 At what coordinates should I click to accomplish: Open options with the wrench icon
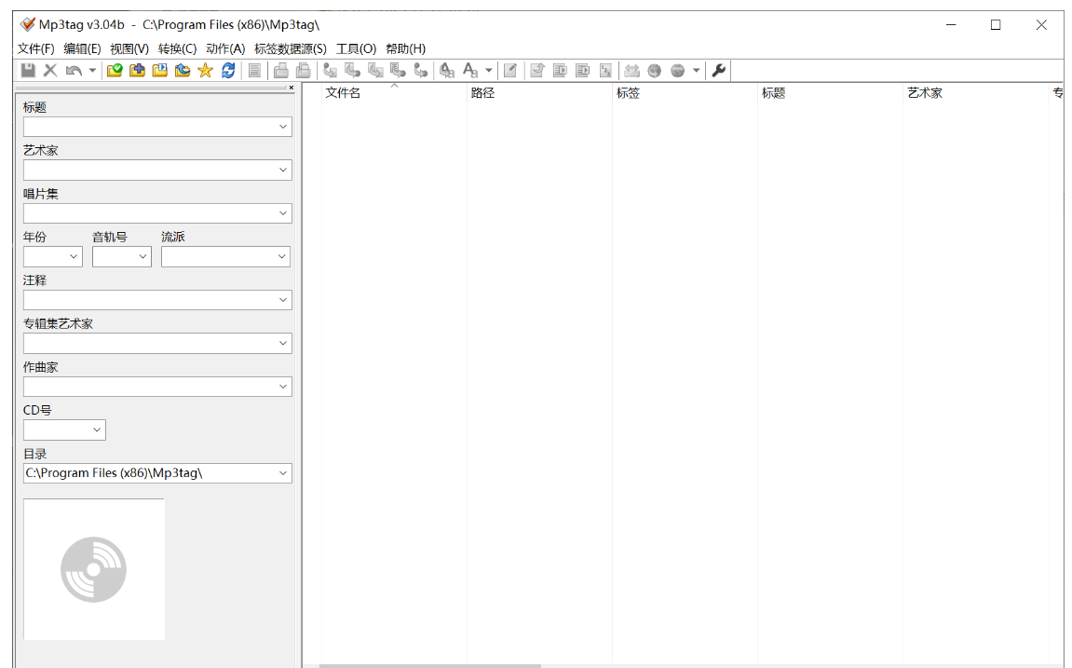click(718, 71)
